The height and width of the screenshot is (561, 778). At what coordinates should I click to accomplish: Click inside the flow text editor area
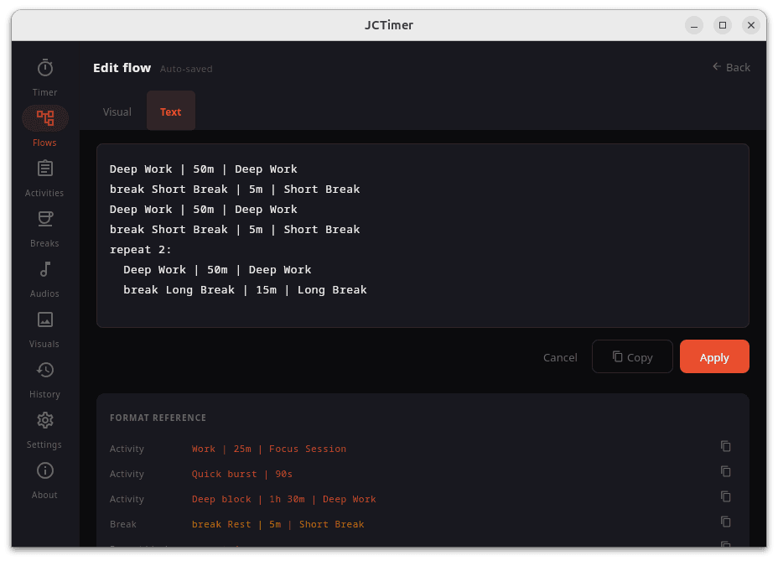(x=423, y=236)
